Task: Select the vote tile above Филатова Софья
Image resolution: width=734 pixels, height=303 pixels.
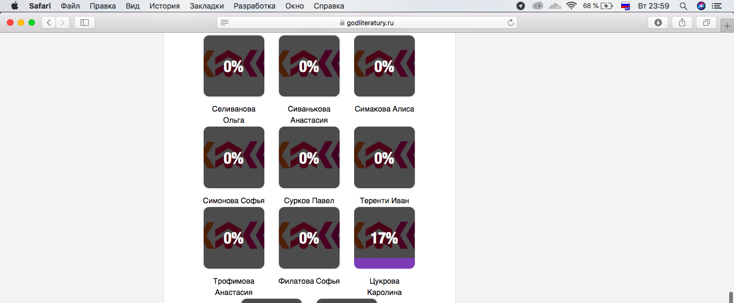Action: click(x=309, y=238)
